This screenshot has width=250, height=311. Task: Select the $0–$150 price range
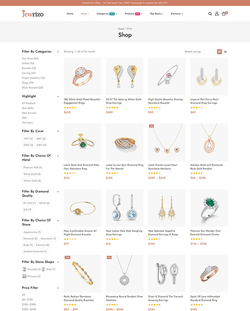pos(27,300)
